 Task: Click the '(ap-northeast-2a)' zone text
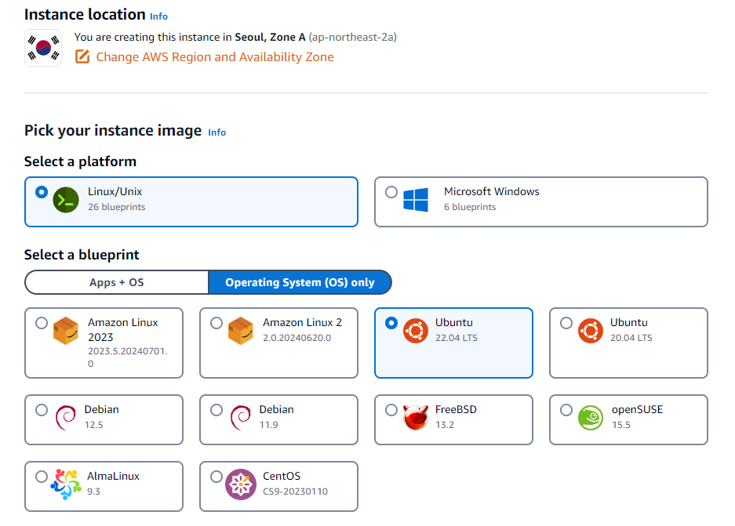352,37
